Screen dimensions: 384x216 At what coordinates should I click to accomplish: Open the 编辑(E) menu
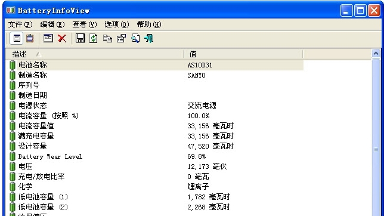point(52,24)
